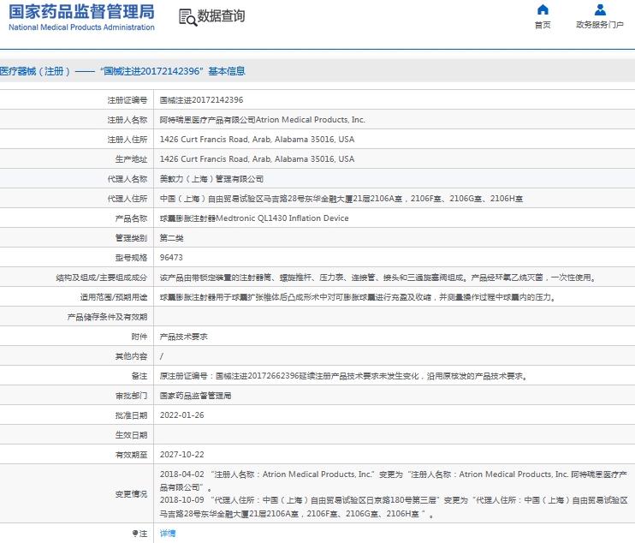Click the 代理人名称 row label
Screen dimensions: 635x543
point(128,179)
